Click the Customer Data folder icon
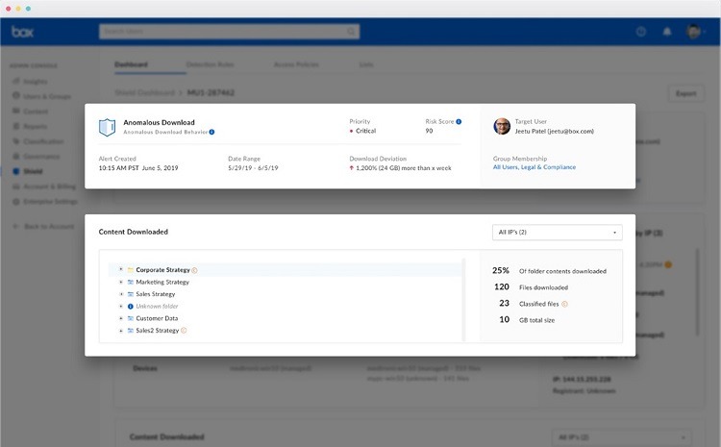721x447 pixels. [x=131, y=318]
